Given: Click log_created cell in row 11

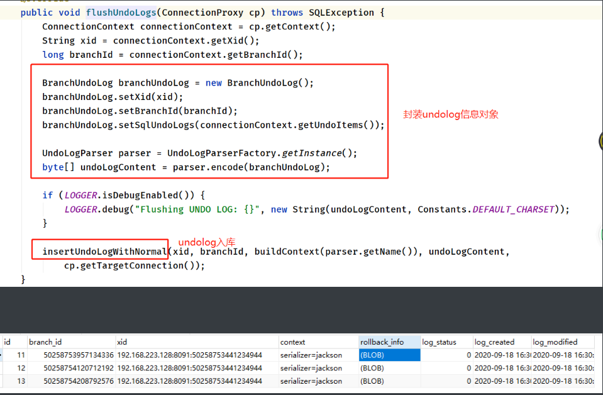Looking at the screenshot, I should (x=502, y=355).
